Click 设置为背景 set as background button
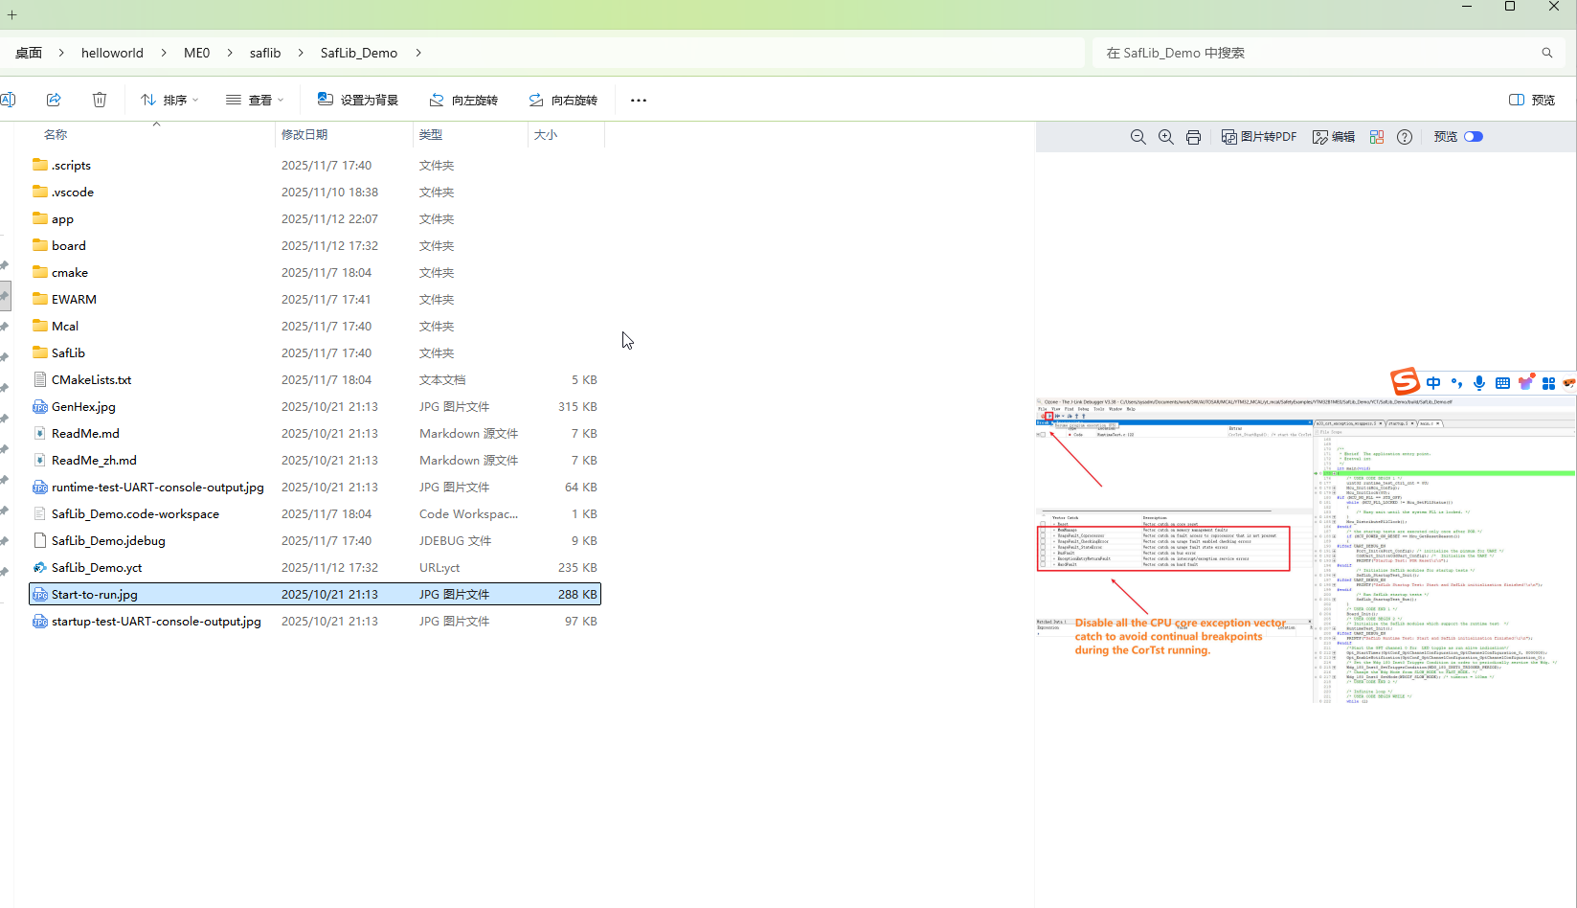1577x908 pixels. pos(358,100)
